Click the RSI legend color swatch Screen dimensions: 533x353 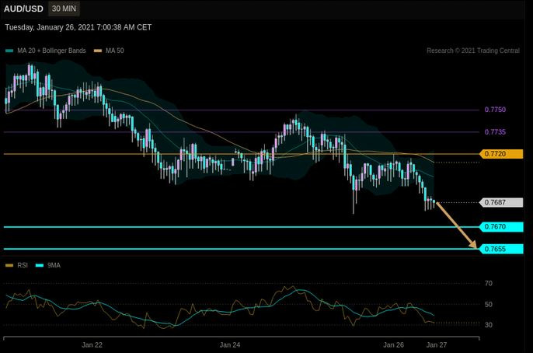click(x=9, y=265)
